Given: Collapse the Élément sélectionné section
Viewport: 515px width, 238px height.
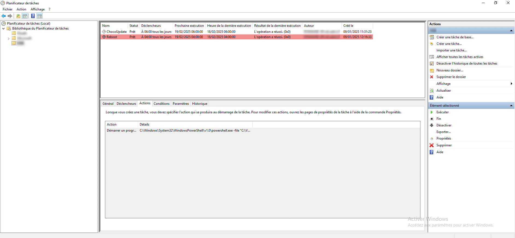Looking at the screenshot, I should coord(511,106).
